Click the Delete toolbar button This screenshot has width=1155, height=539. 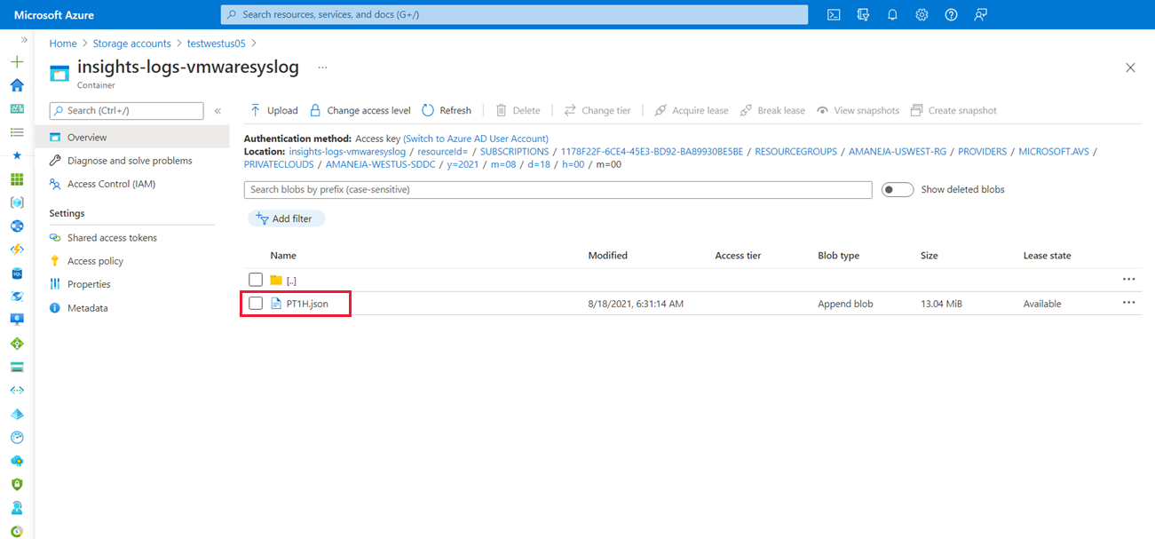point(518,111)
